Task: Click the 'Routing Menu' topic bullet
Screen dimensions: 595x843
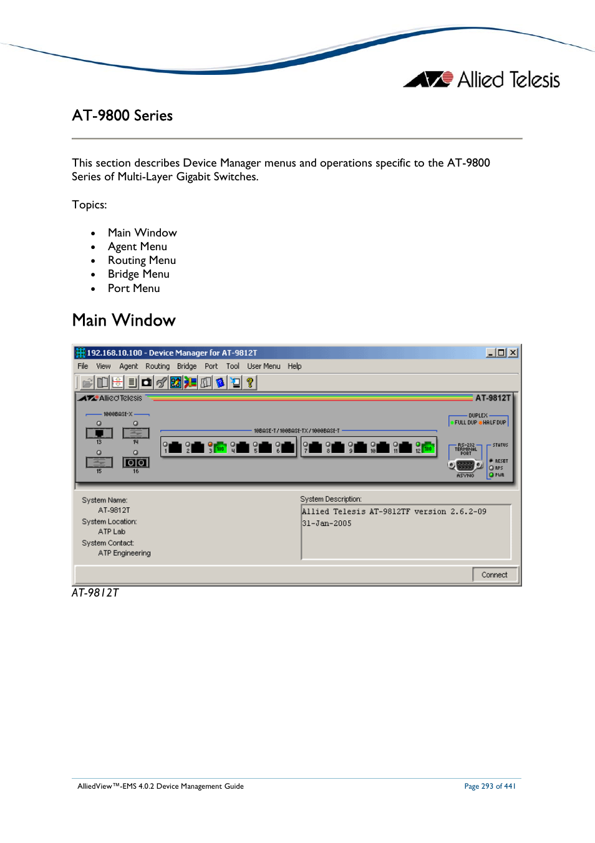Action: (x=142, y=260)
